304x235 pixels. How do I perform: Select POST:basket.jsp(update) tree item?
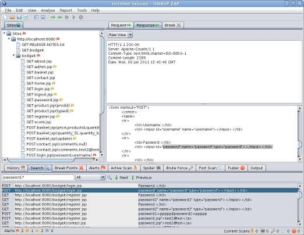[x=49, y=138]
